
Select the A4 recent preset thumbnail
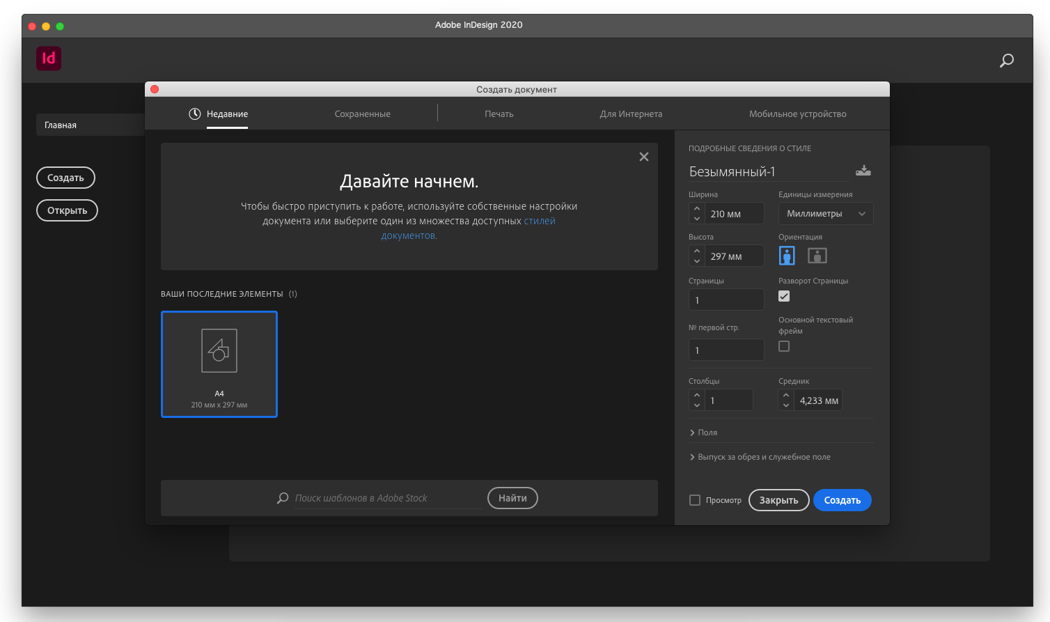pos(219,364)
